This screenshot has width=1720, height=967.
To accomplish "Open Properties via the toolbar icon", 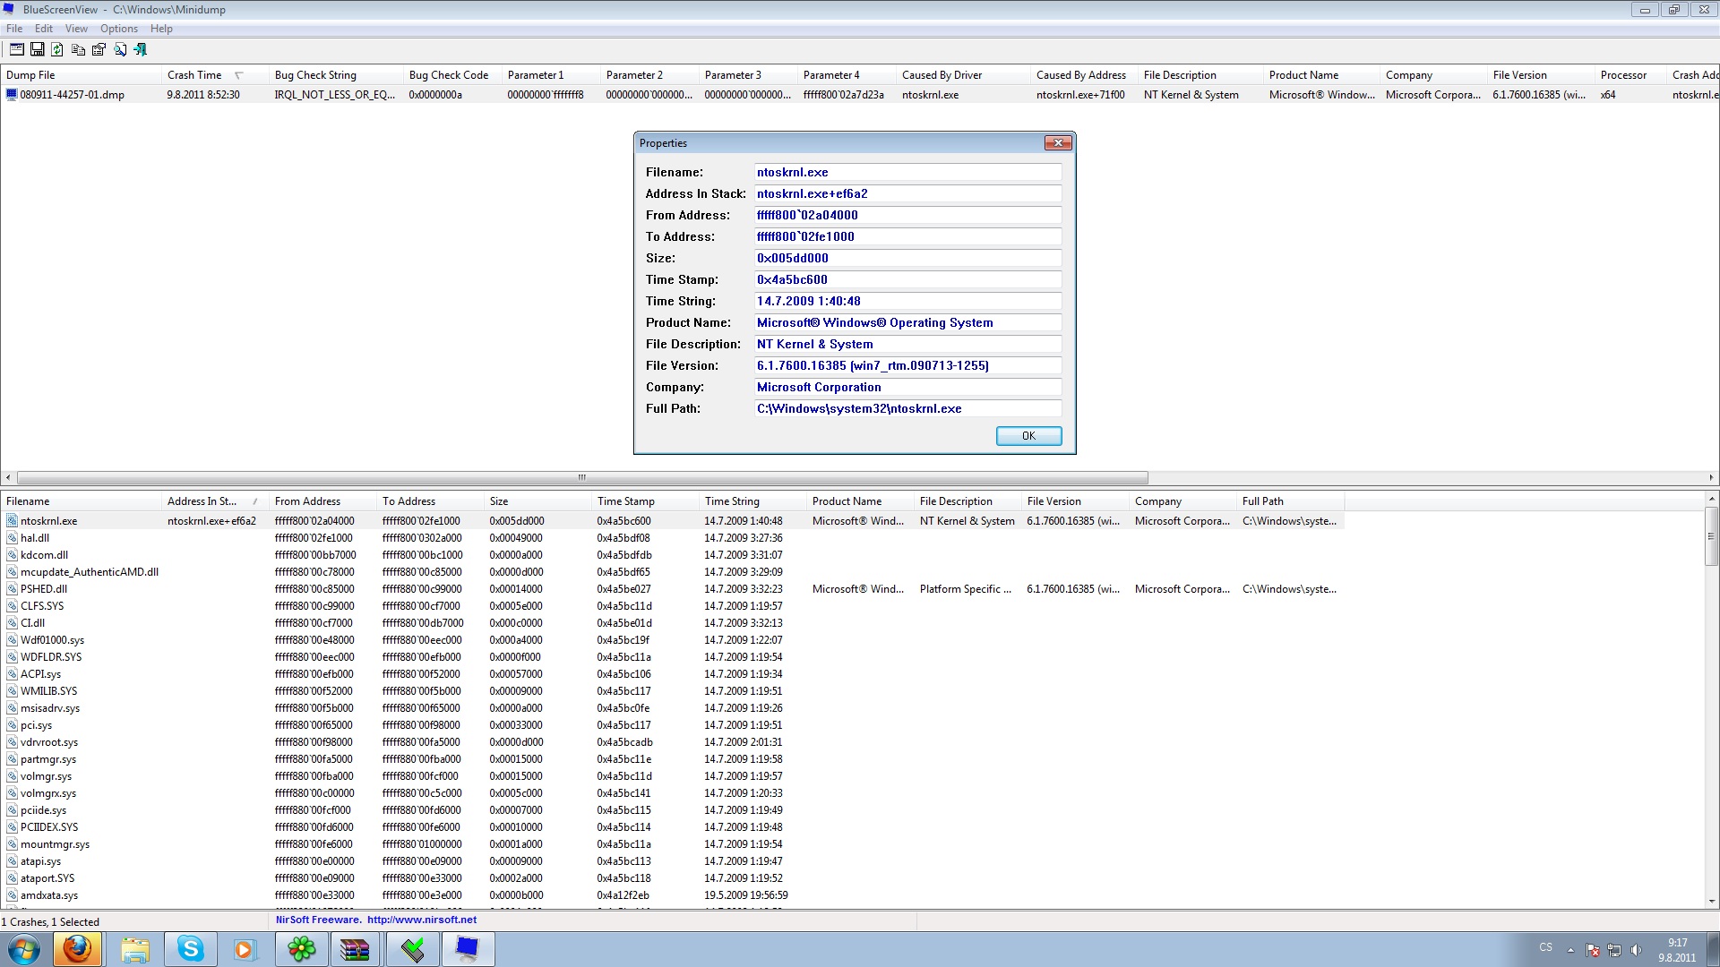I will [x=99, y=49].
